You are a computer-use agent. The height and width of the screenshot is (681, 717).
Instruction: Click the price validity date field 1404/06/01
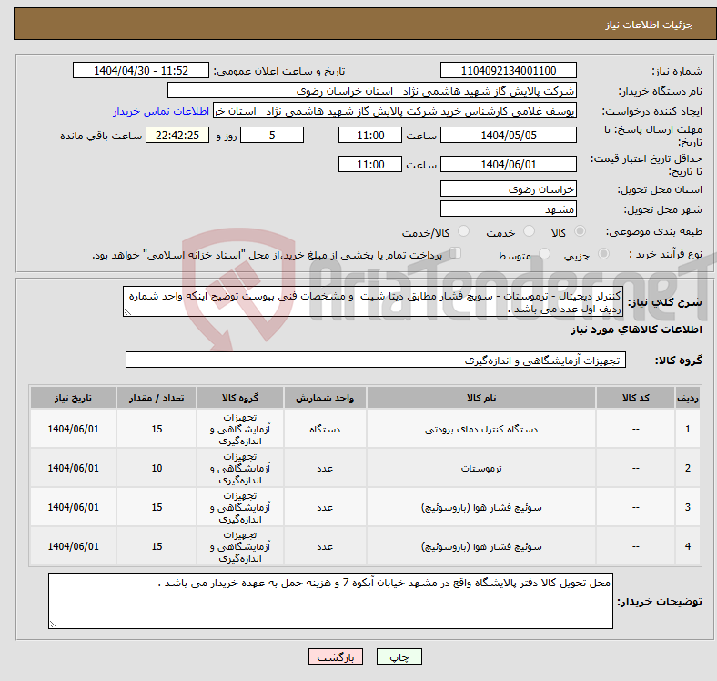click(508, 164)
